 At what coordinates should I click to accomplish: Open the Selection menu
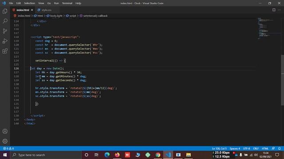[30, 3]
